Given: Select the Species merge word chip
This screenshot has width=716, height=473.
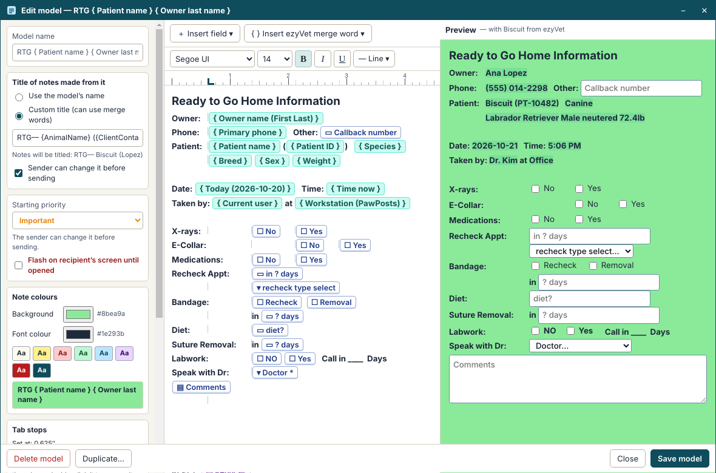Looking at the screenshot, I should [380, 147].
